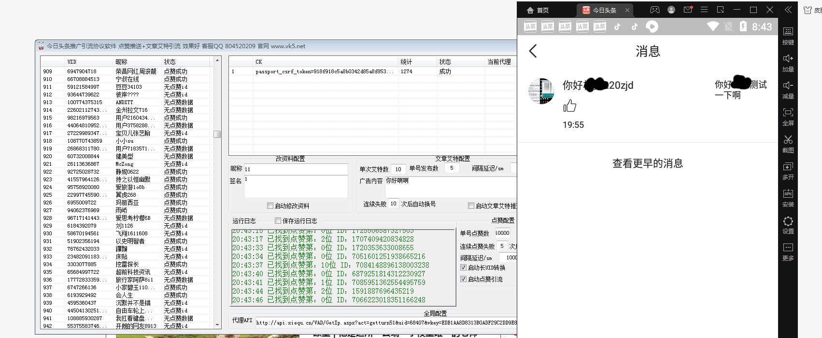822x338 pixels.
Task: Close the 今日头条 emulator tab
Action: click(x=627, y=10)
